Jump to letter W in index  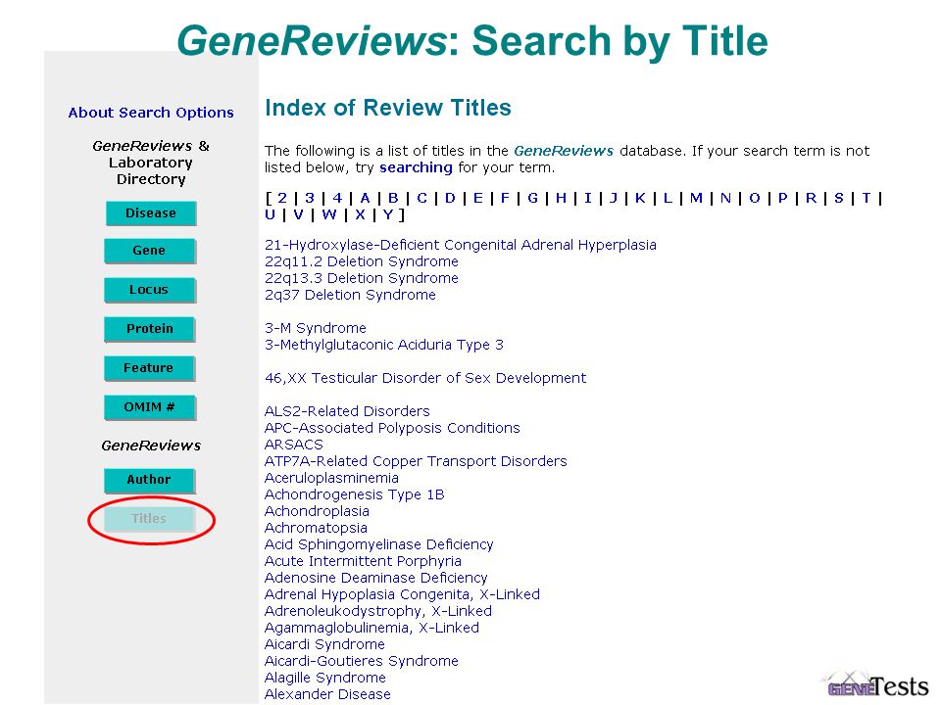pos(329,214)
